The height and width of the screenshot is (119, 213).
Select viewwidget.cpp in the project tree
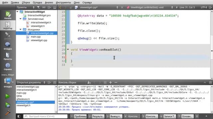[x=39, y=40]
